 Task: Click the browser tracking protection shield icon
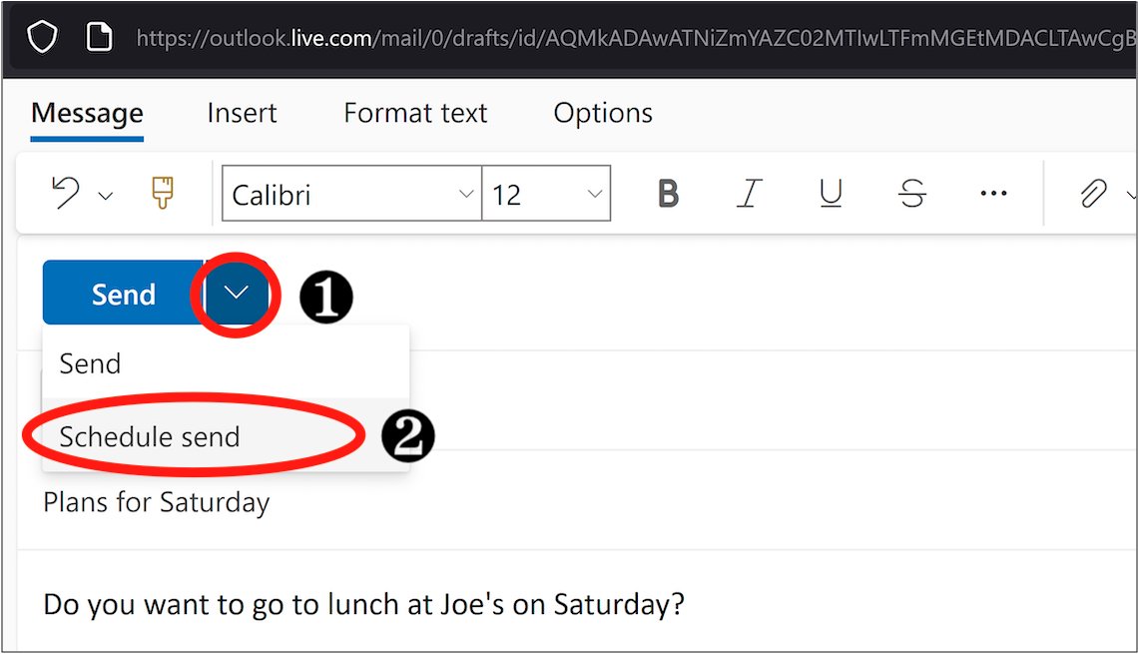click(x=42, y=38)
